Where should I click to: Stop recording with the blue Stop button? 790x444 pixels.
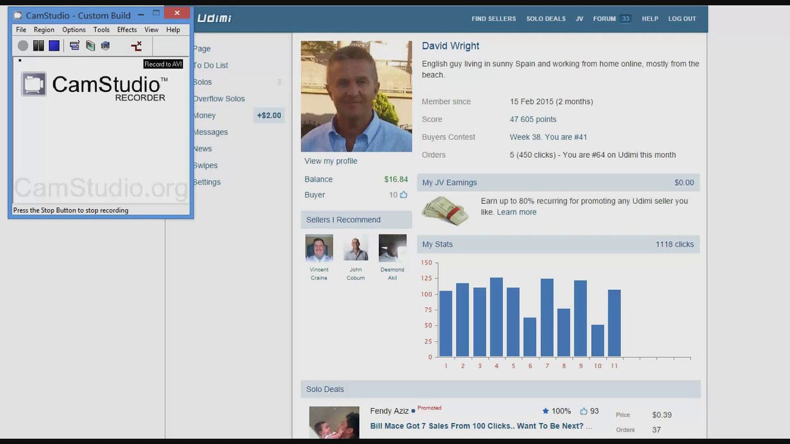[54, 46]
